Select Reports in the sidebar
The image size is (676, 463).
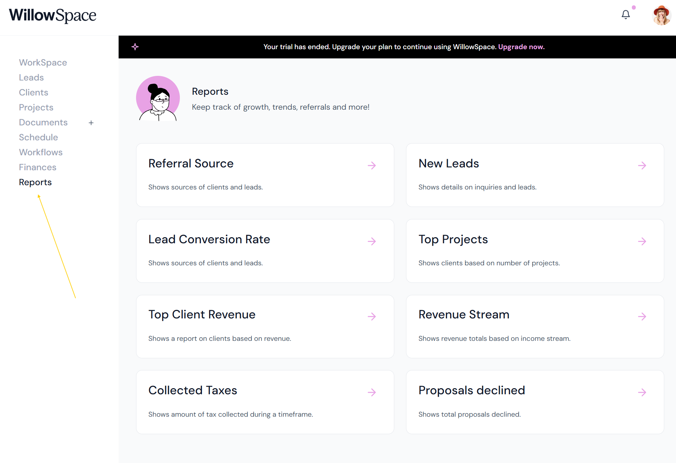point(35,182)
